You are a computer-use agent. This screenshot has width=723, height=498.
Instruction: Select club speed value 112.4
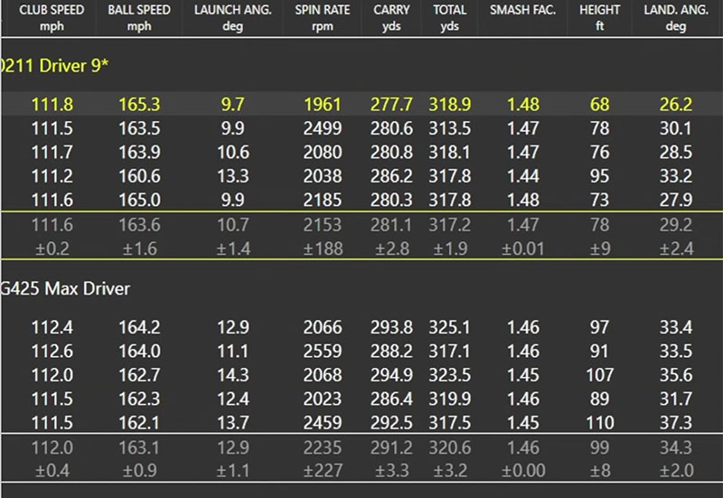point(52,327)
